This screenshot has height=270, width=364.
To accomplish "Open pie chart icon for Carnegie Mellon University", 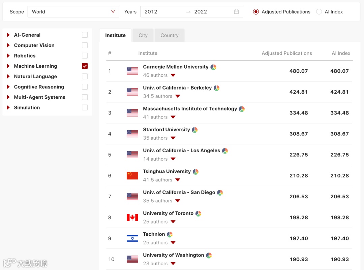I will (213, 67).
